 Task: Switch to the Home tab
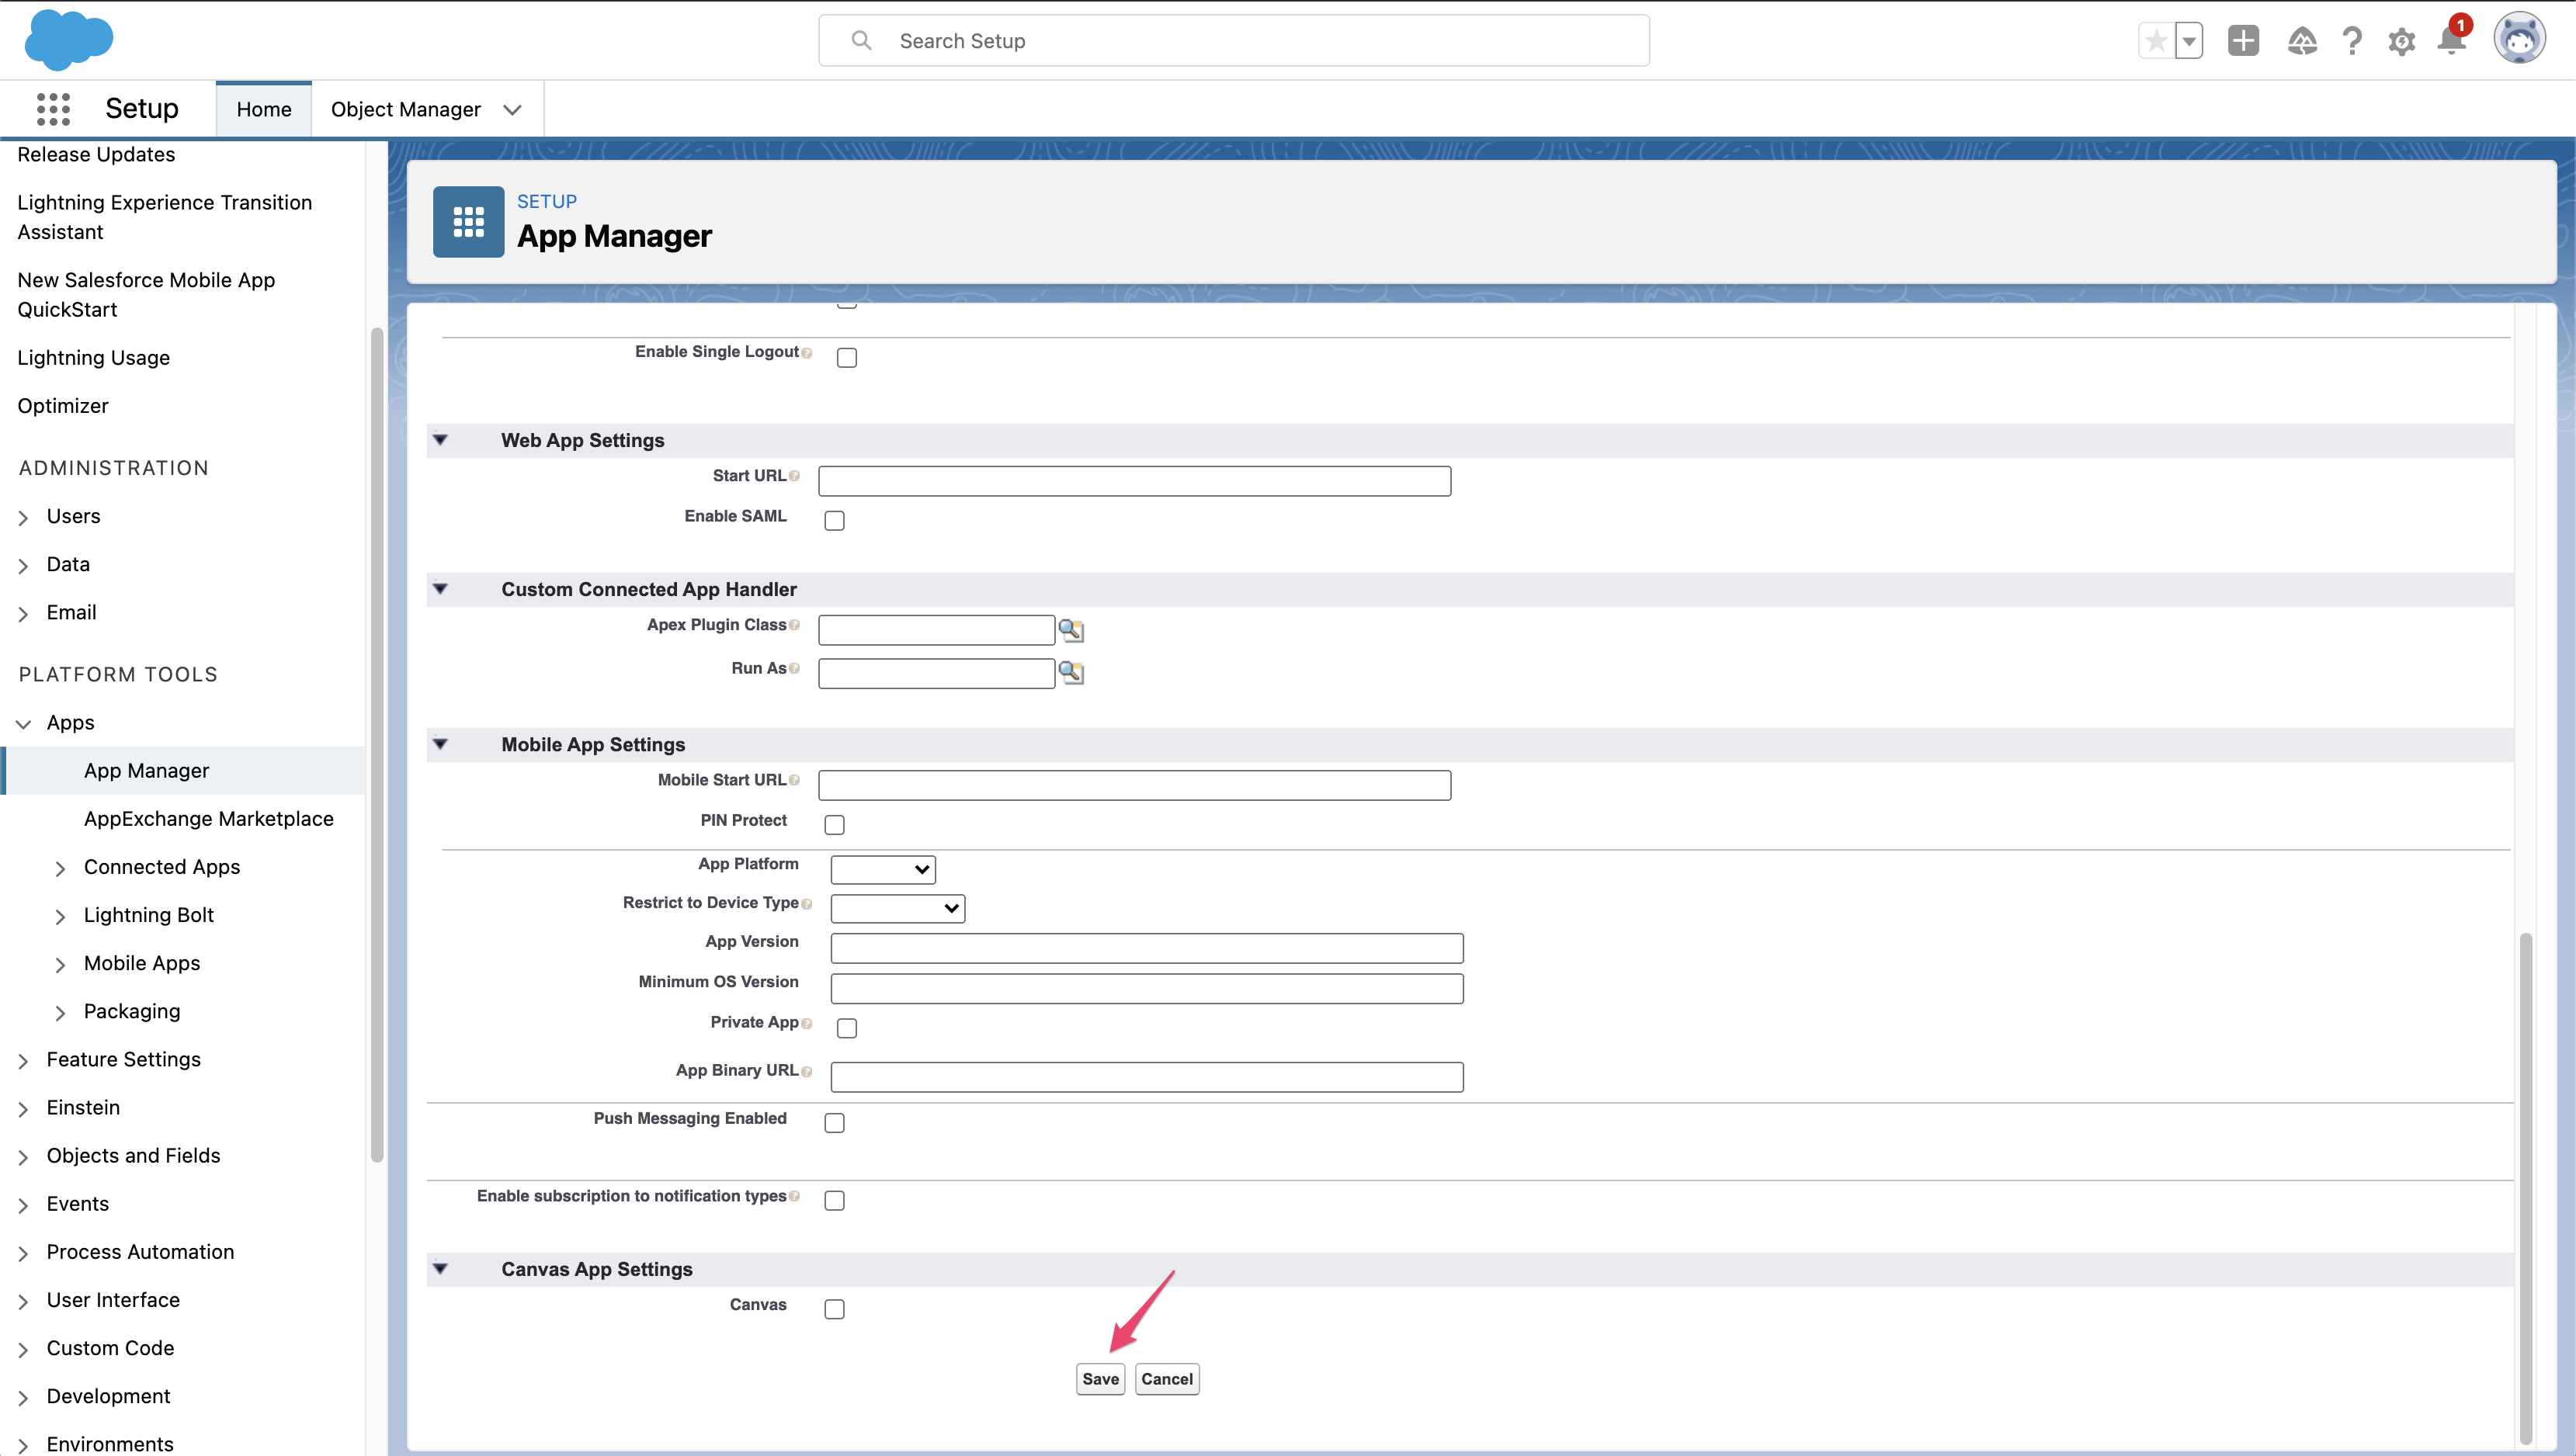[264, 109]
